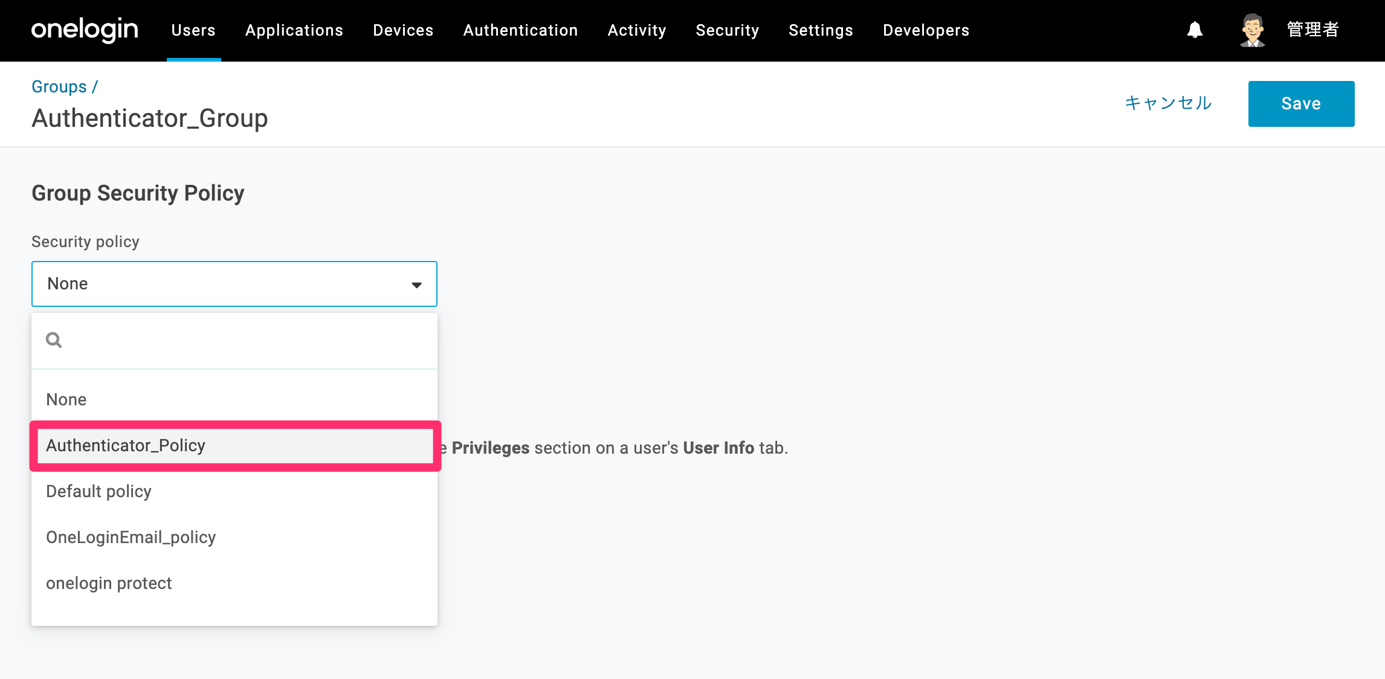Click the search magnifier icon in dropdown

click(x=54, y=340)
